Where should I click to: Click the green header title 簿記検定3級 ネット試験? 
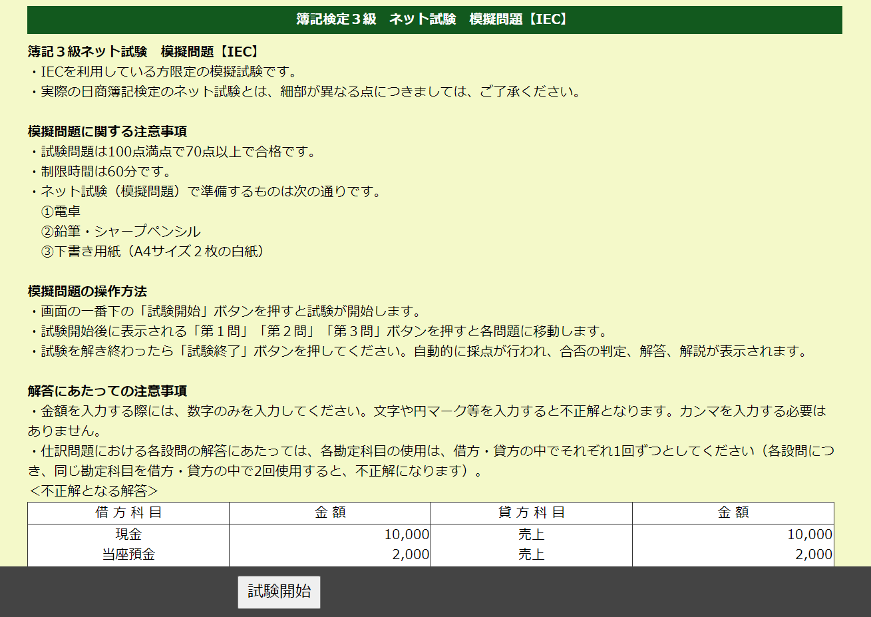435,19
